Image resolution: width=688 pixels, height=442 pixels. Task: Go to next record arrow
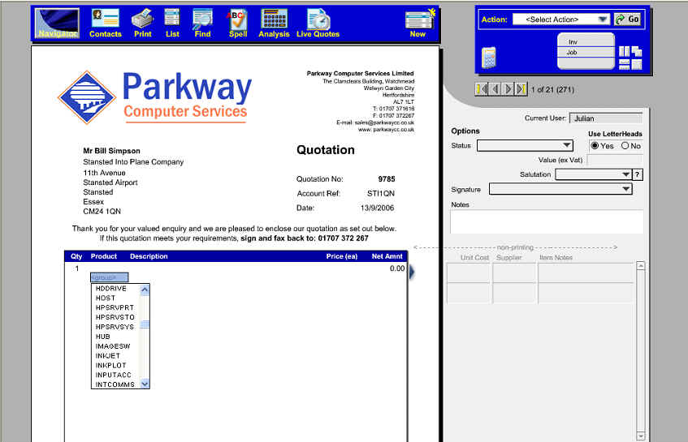click(508, 89)
